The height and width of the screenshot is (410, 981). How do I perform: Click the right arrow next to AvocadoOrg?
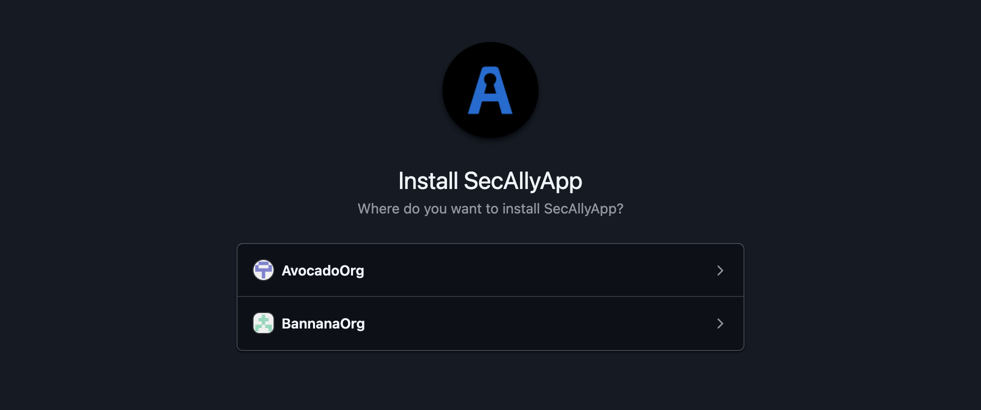point(720,270)
